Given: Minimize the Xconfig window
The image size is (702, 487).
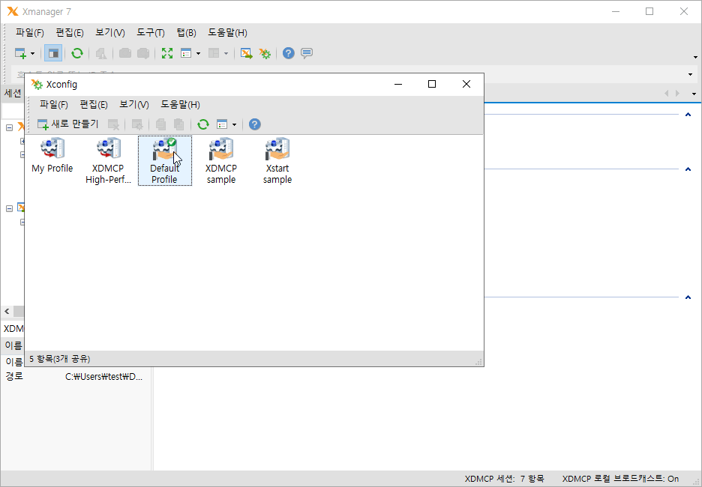Looking at the screenshot, I should 398,84.
